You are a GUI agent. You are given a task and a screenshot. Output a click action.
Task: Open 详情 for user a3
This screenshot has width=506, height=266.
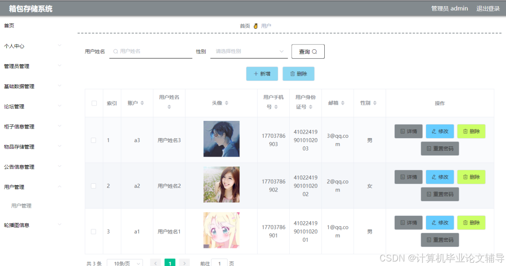point(408,131)
